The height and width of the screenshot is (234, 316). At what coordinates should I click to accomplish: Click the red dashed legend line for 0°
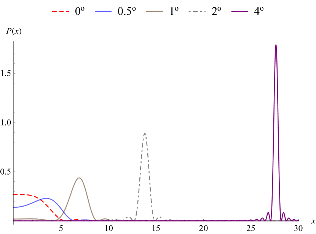(x=61, y=11)
